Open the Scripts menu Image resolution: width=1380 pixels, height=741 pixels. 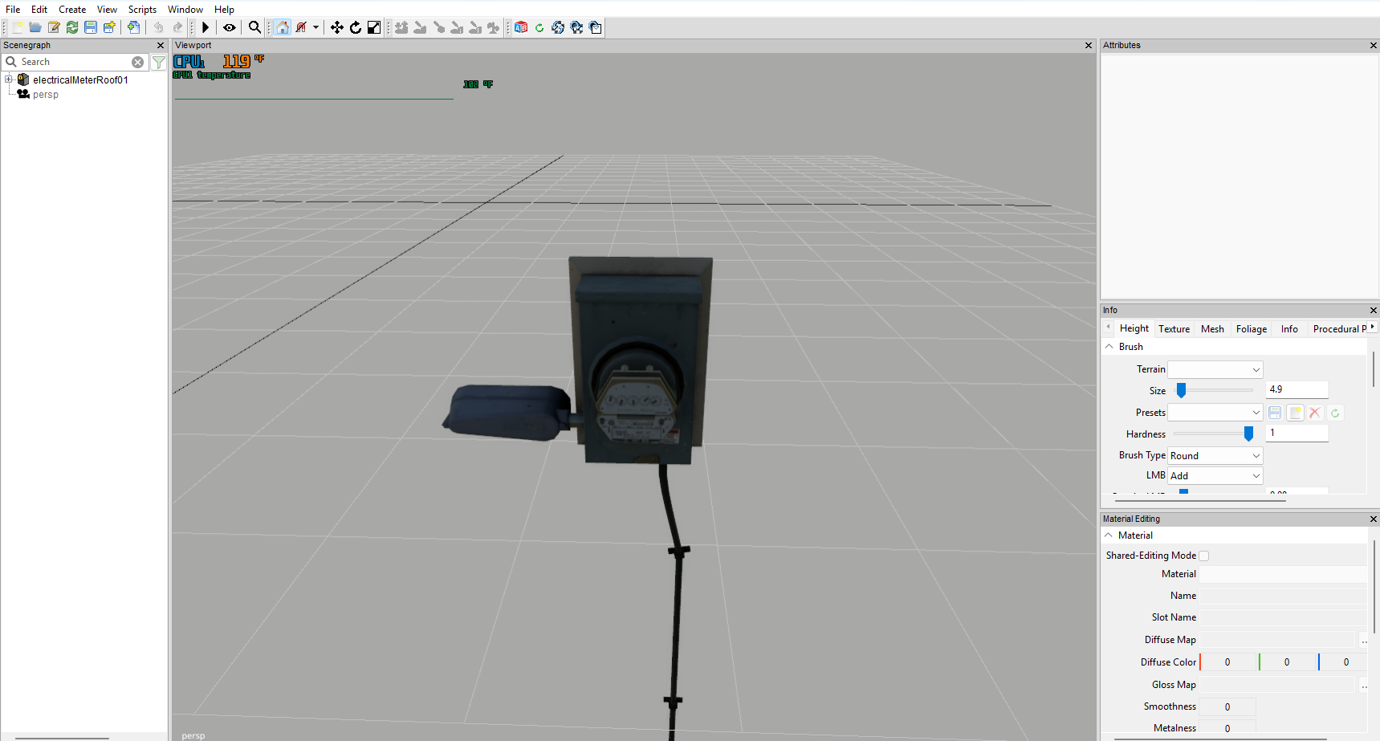[x=142, y=10]
